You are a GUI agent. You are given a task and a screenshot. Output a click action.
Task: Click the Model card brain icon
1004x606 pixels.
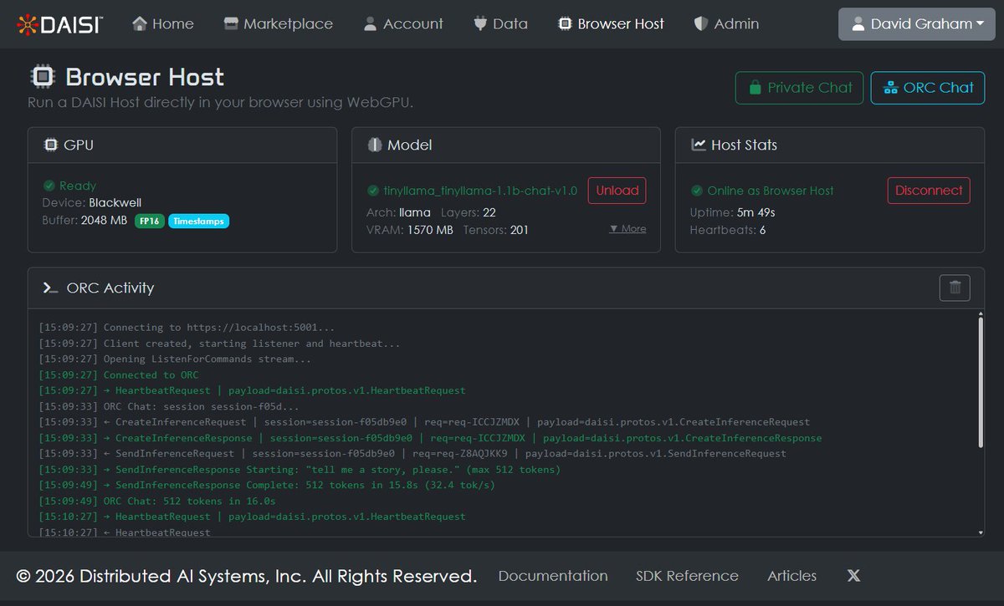(x=374, y=145)
